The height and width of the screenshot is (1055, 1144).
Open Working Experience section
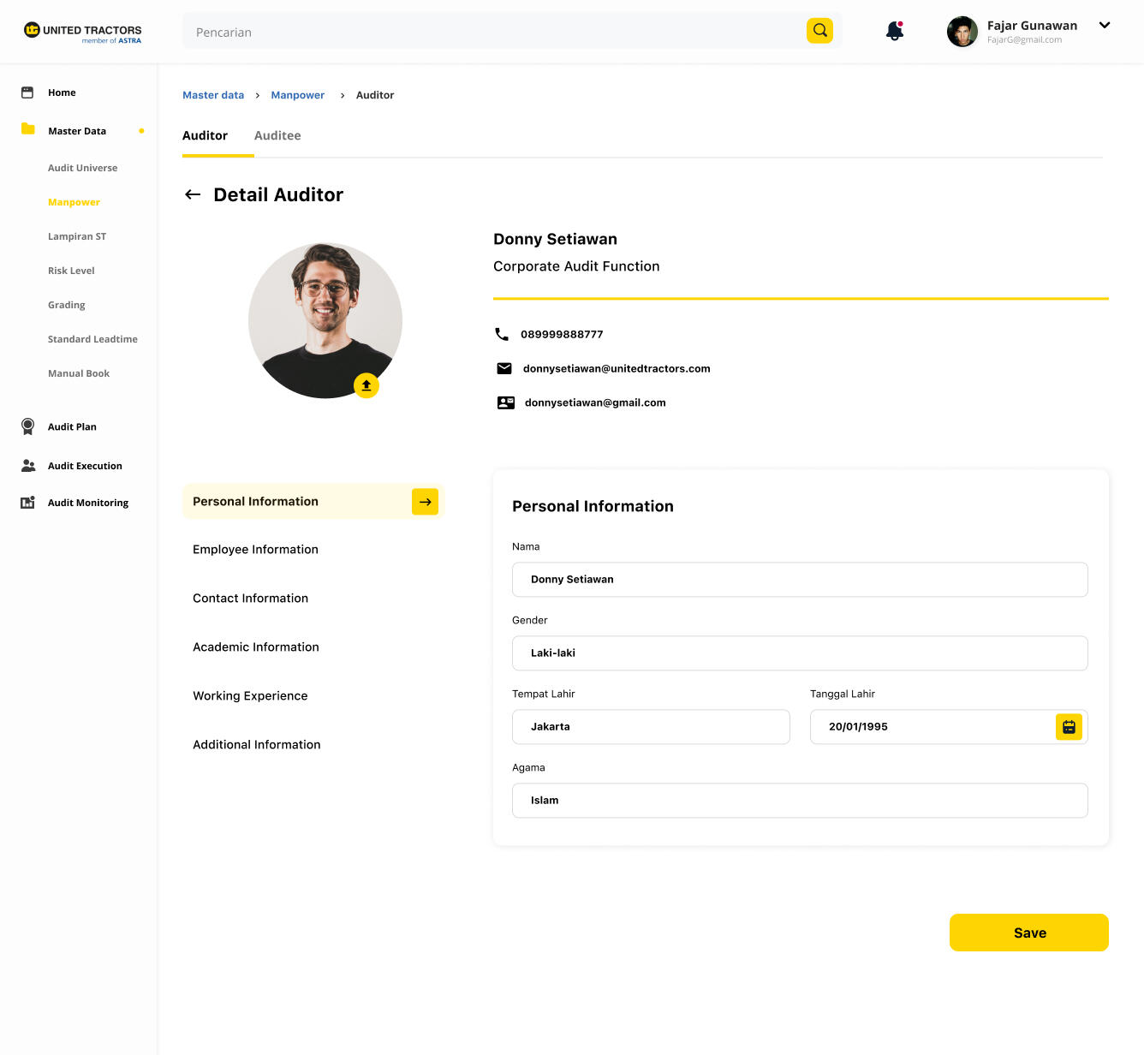pyautogui.click(x=250, y=696)
